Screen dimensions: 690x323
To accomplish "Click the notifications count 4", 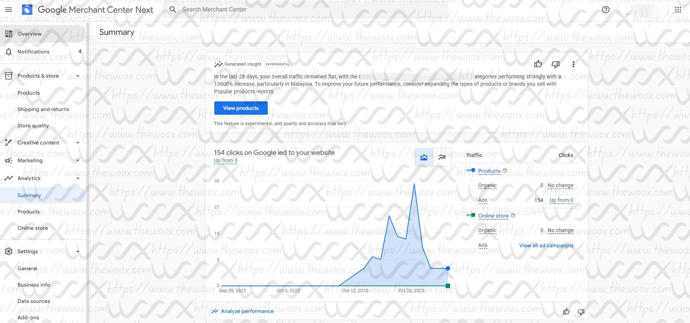I will [80, 51].
